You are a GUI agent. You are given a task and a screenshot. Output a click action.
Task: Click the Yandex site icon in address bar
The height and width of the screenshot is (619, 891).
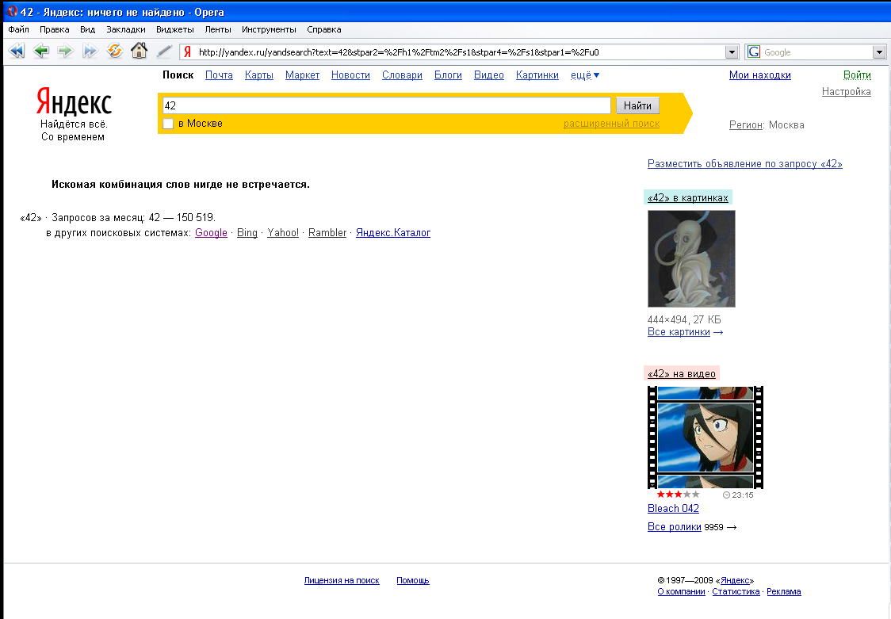pyautogui.click(x=188, y=52)
